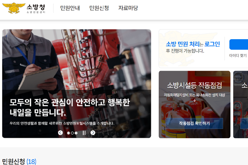This screenshot has height=165, width=248.
Task: Open the 소방시설등 작동점검 card
Action: (195, 104)
